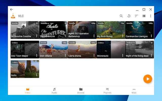Open options for Night of the living dead
Screen dimensions: 162x101
151,55
